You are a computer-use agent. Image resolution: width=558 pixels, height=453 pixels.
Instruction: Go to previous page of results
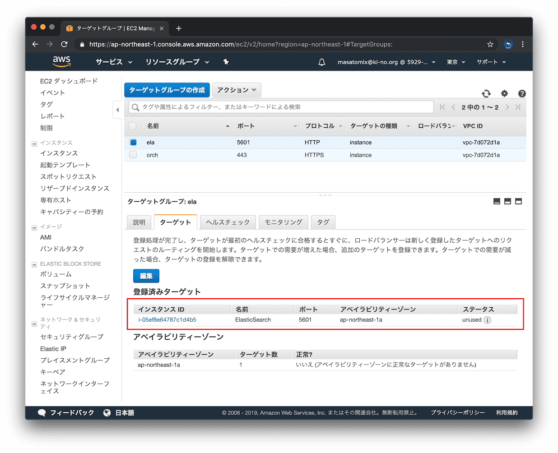click(x=453, y=107)
